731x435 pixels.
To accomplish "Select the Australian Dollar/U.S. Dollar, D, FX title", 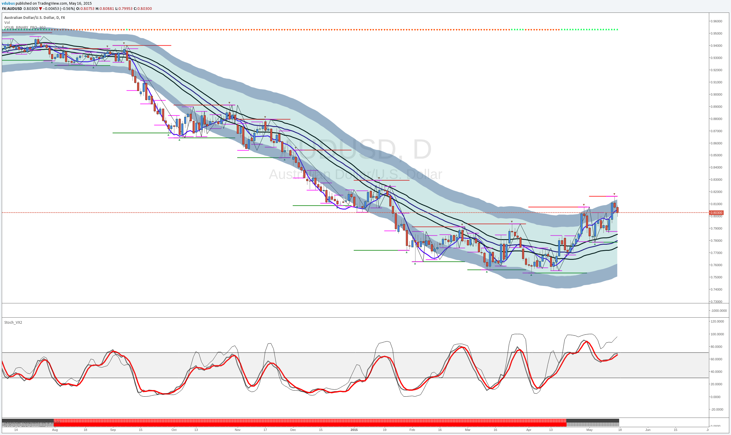I will 35,18.
